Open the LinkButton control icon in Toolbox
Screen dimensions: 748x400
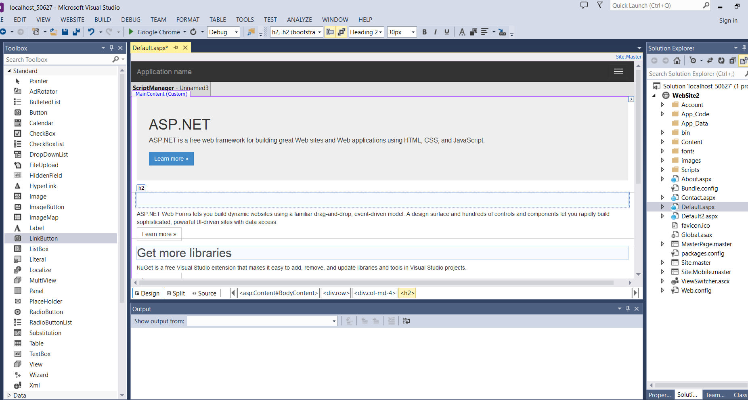click(x=18, y=238)
